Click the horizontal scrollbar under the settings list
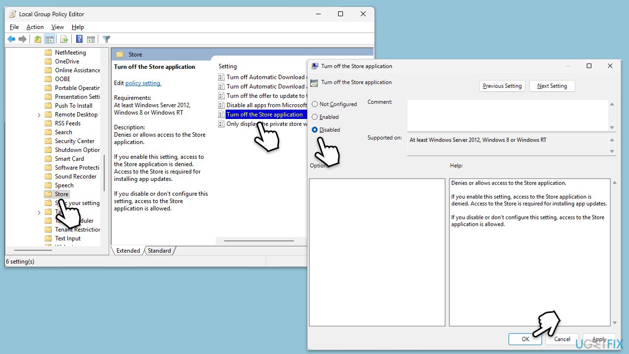Image resolution: width=629 pixels, height=354 pixels. [259, 241]
